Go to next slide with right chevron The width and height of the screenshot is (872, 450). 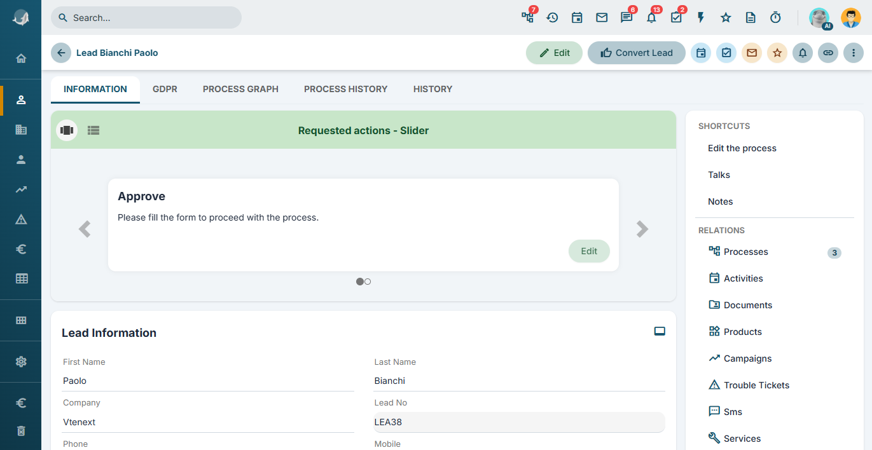pyautogui.click(x=642, y=229)
